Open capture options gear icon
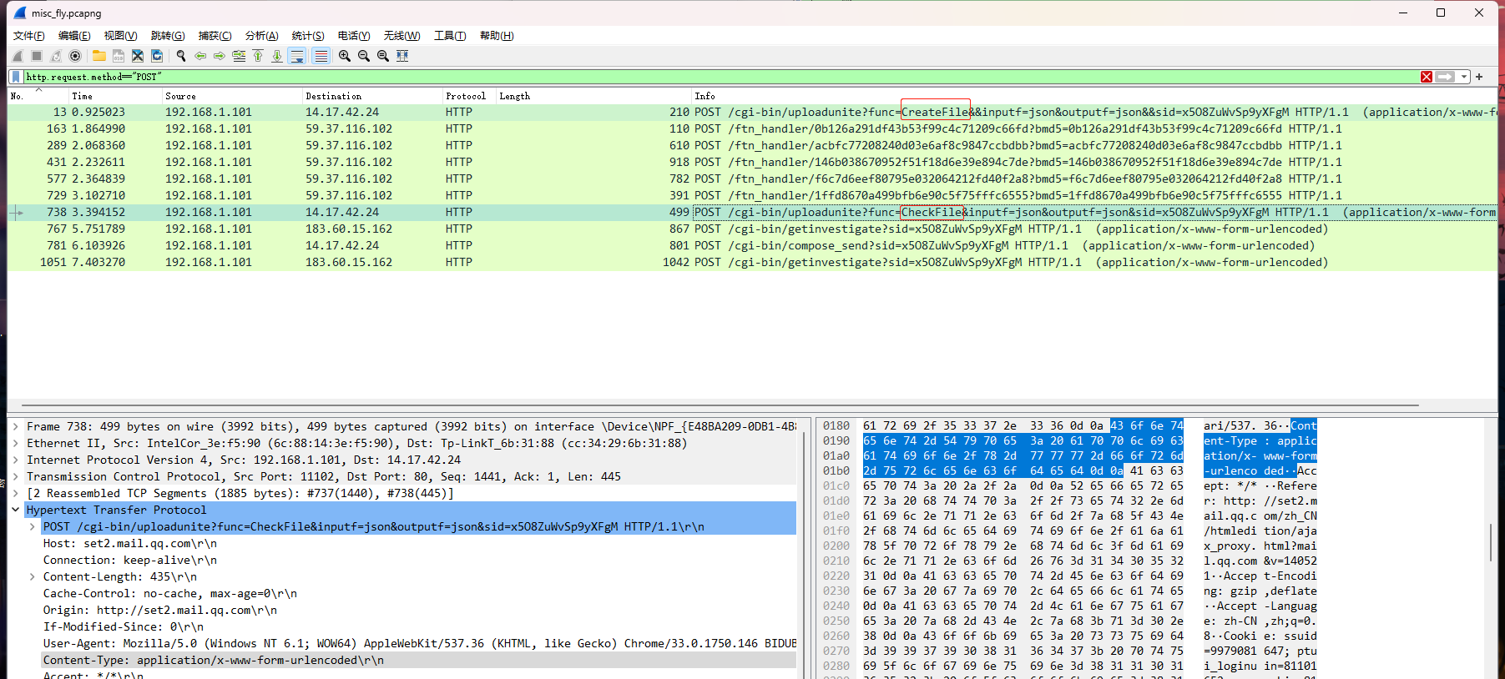The height and width of the screenshot is (679, 1505). (x=75, y=56)
